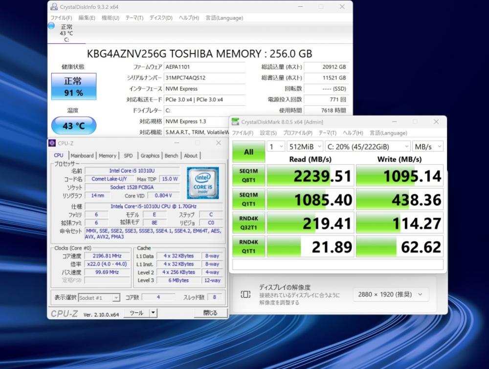This screenshot has height=369, width=489.
Task: Run the SEQ1M Q8T1 test
Action: (248, 175)
